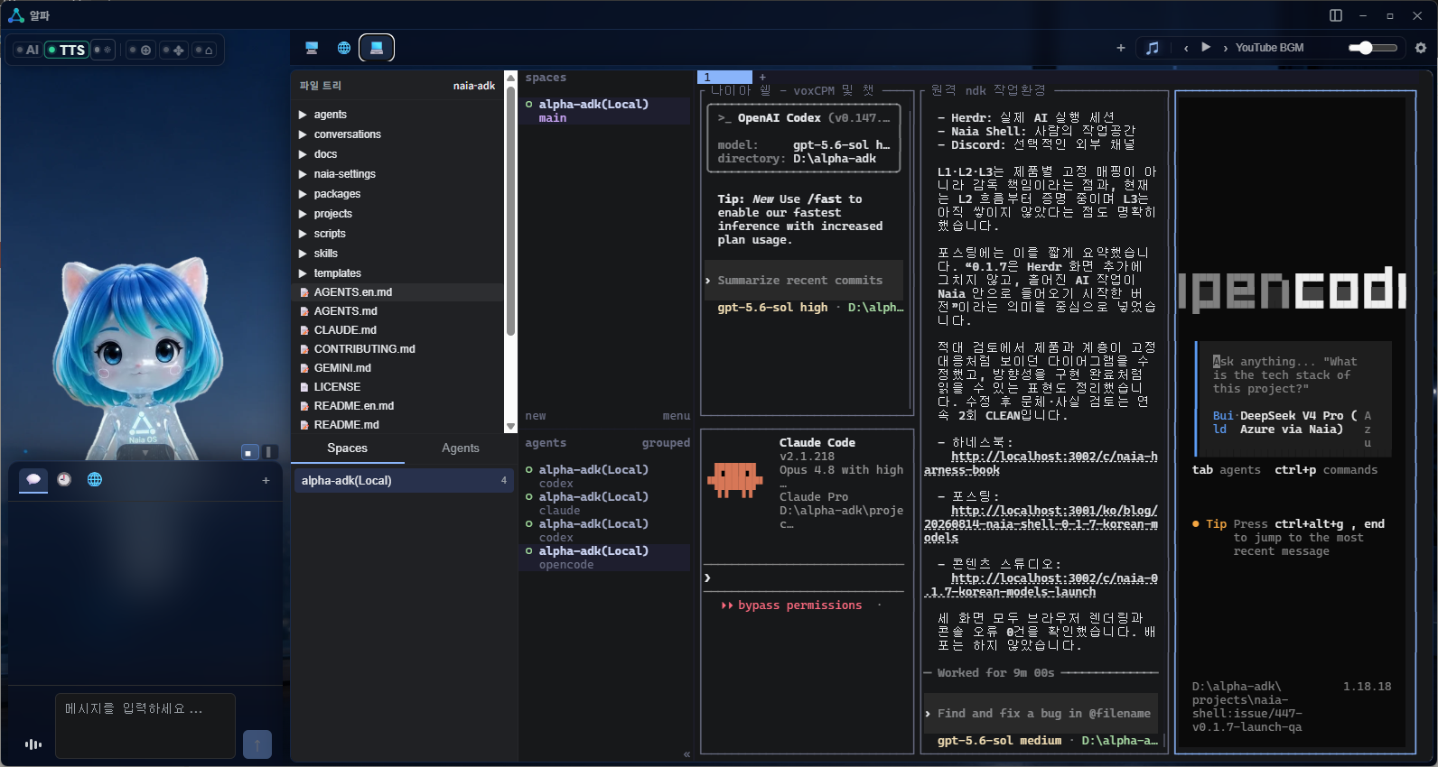Open CONTRIBUTING.md file
The height and width of the screenshot is (767, 1438).
397,349
